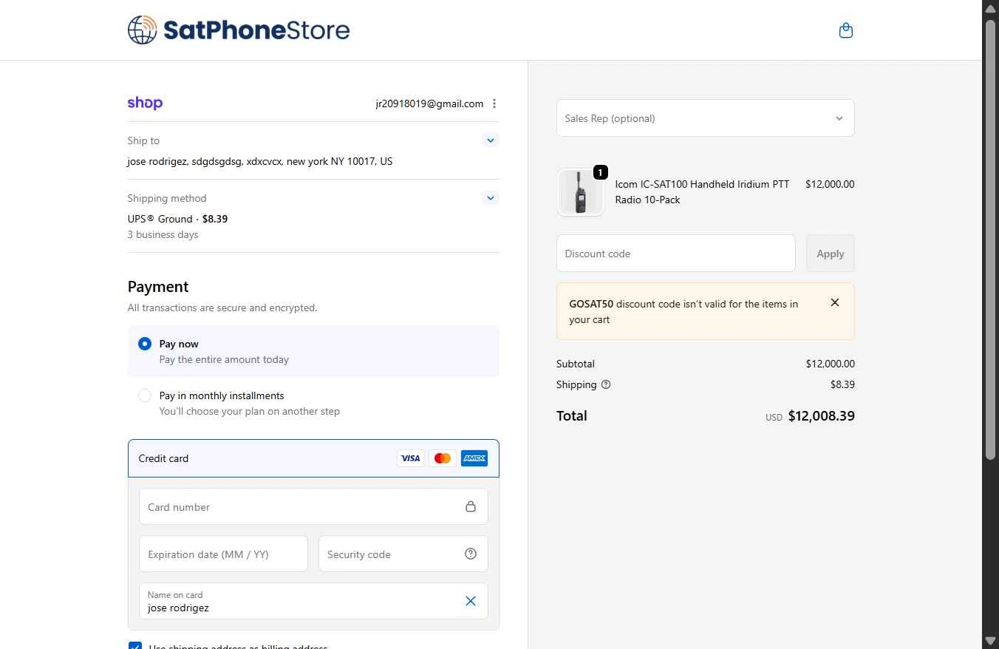This screenshot has width=999, height=649.
Task: Click the scrollbar up arrow
Action: point(991,7)
